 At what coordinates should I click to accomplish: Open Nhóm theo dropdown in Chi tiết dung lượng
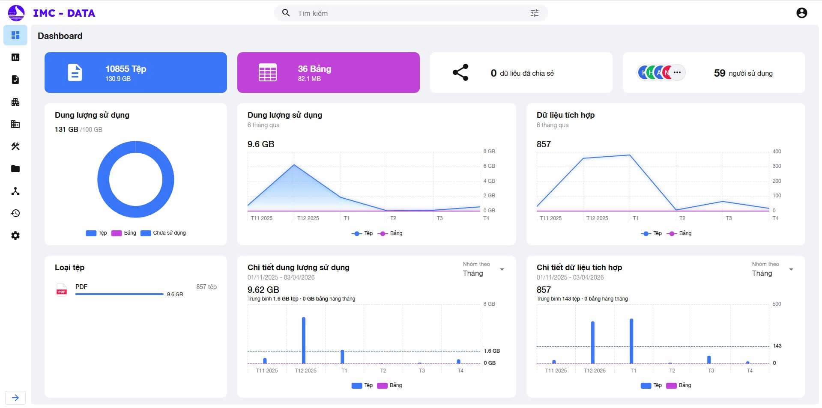[483, 270]
